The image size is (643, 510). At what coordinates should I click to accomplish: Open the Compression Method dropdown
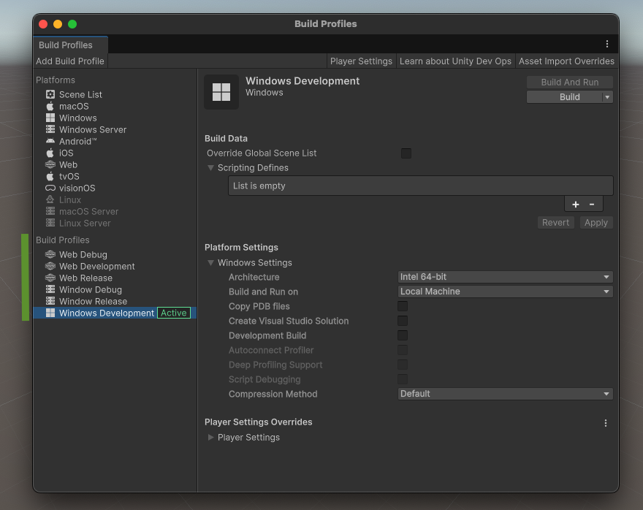(505, 394)
